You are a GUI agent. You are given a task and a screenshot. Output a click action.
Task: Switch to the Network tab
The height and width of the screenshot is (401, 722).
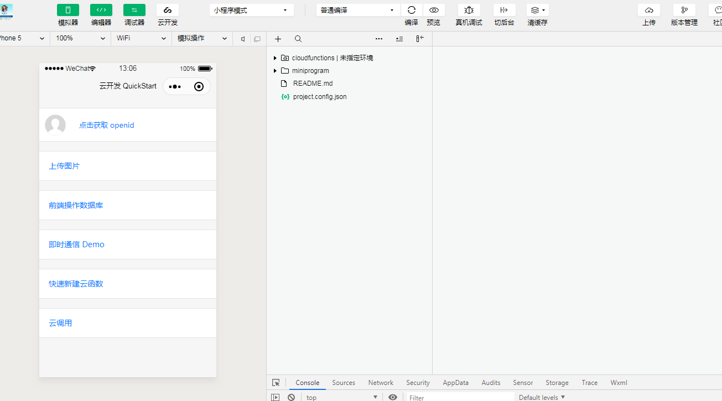381,383
